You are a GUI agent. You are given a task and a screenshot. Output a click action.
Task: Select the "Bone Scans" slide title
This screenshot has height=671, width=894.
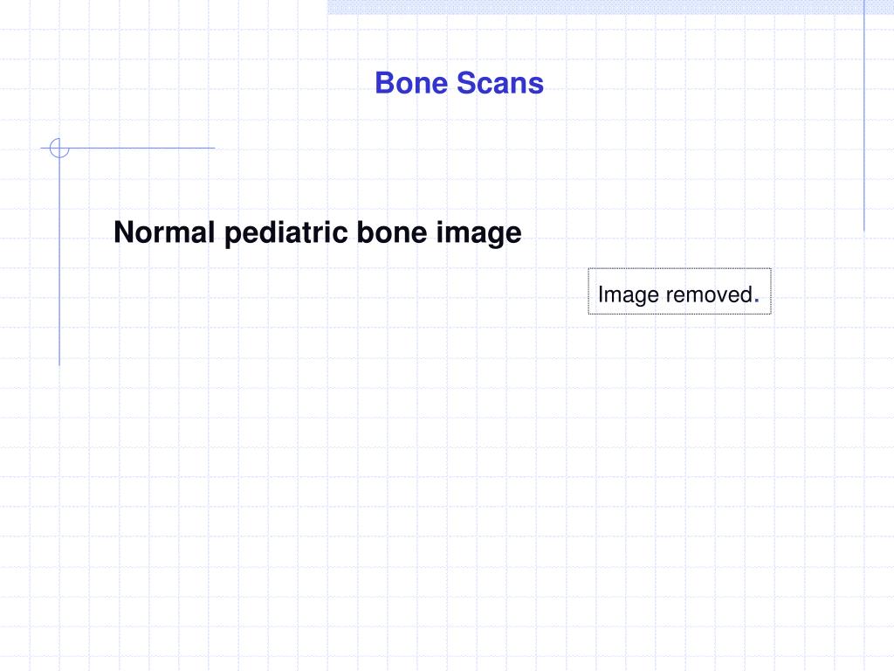[459, 83]
